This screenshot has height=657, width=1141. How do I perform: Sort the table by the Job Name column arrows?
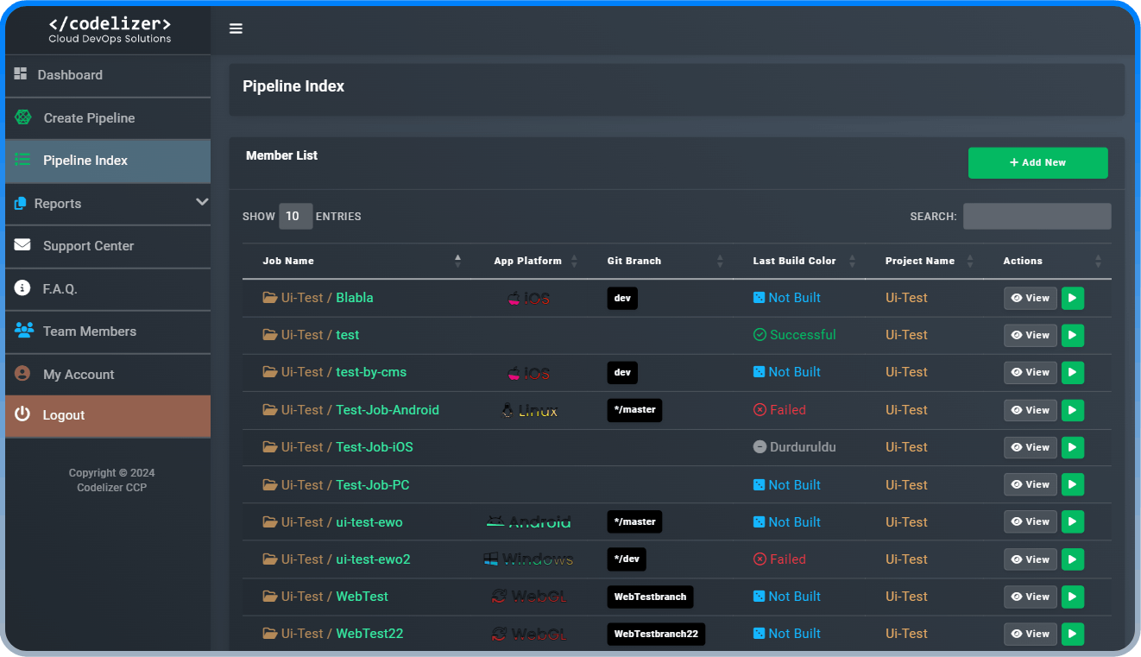[x=457, y=261]
